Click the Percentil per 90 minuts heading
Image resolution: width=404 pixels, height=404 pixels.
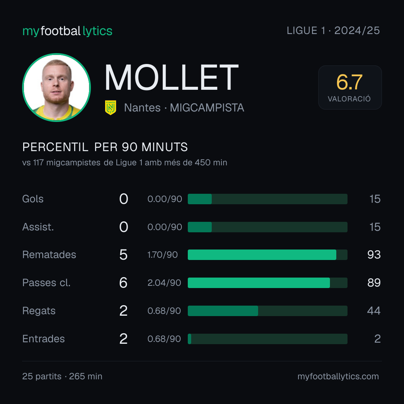point(105,147)
